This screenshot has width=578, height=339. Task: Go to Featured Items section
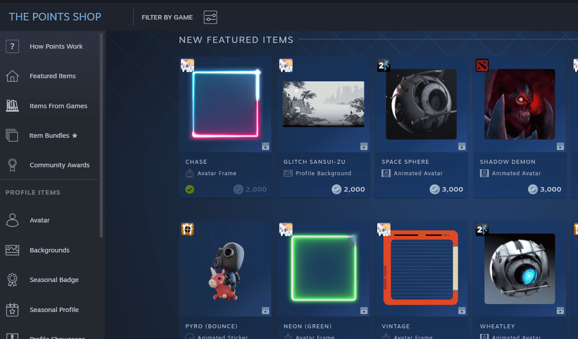coord(53,76)
